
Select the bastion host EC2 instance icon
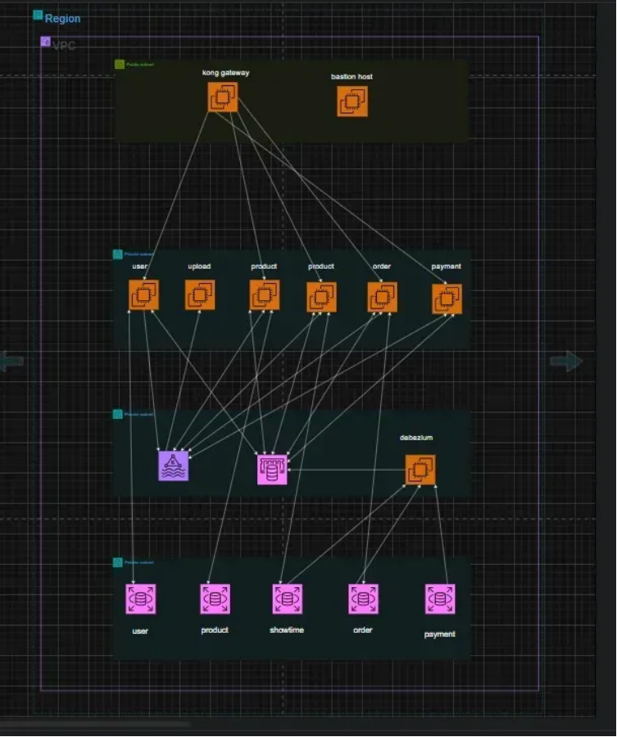[x=352, y=101]
